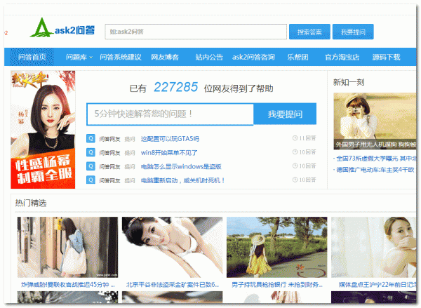Focus the 5分钟快速解答您的问题 input box
This screenshot has width=421, height=308.
point(170,114)
